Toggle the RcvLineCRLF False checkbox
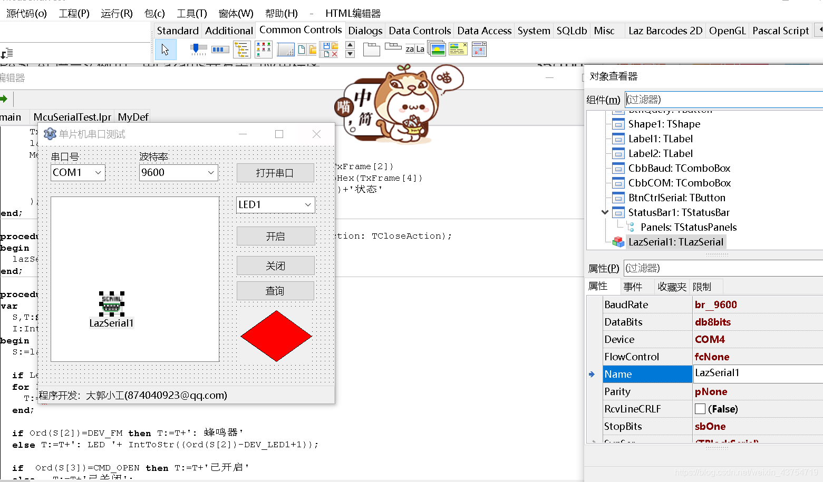 pyautogui.click(x=700, y=409)
